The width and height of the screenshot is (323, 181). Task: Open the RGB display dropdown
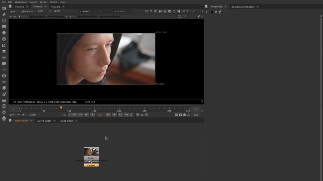tap(43, 11)
